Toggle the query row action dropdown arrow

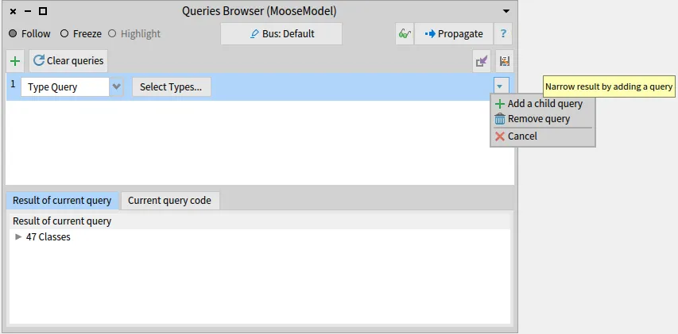pyautogui.click(x=500, y=86)
